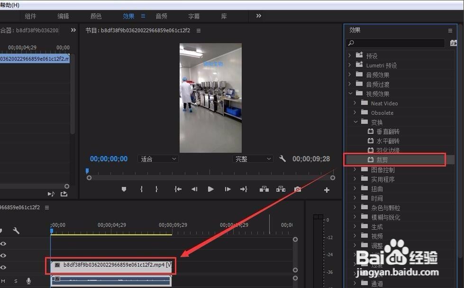Collapse the 视频效果 folder
Screen dimensions: 464x288
[350, 93]
